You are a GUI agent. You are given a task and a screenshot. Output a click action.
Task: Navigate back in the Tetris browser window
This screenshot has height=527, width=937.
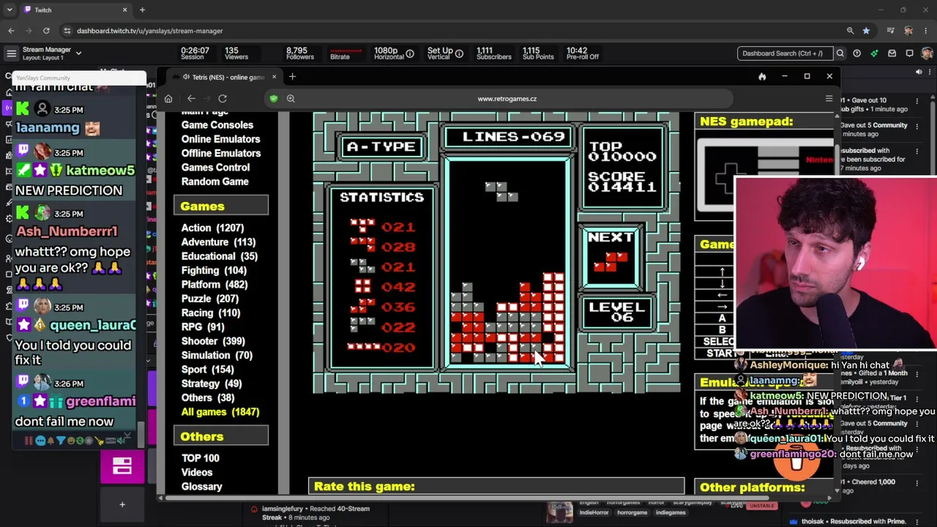[191, 99]
